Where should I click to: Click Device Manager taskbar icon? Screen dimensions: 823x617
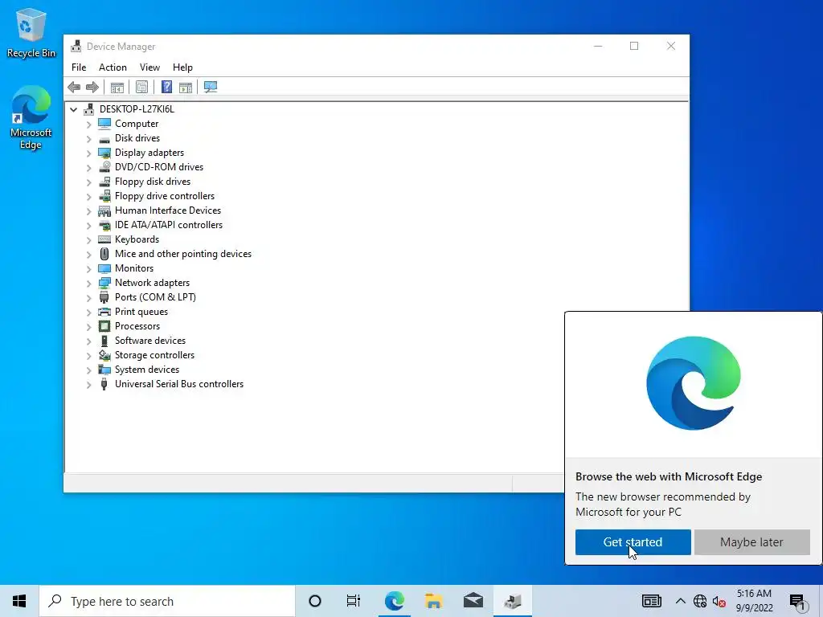[512, 601]
